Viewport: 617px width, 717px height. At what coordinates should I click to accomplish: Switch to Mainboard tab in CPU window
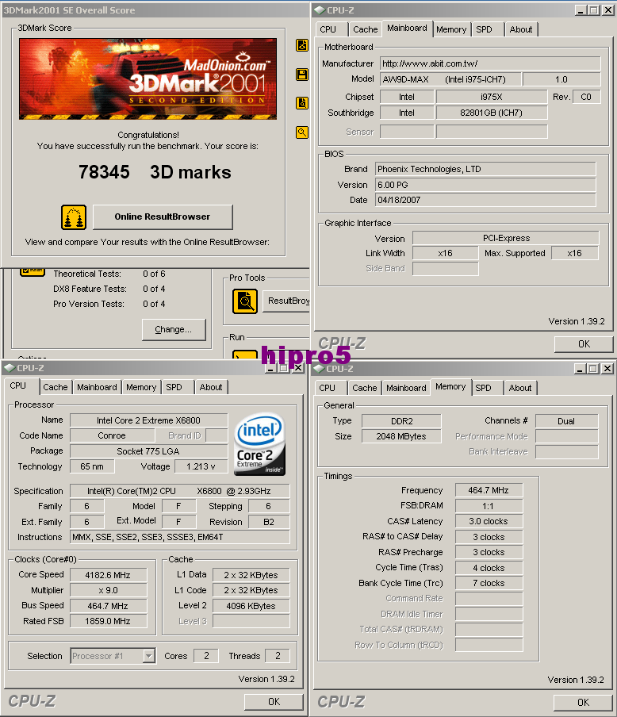coord(97,387)
